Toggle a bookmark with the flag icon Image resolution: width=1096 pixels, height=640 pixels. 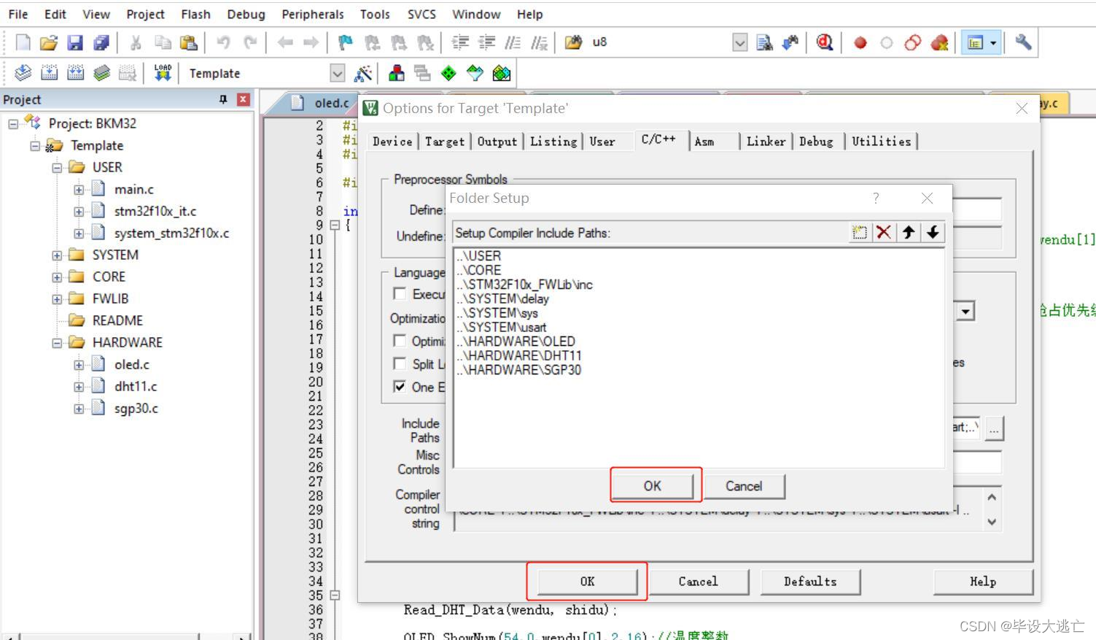coord(346,42)
